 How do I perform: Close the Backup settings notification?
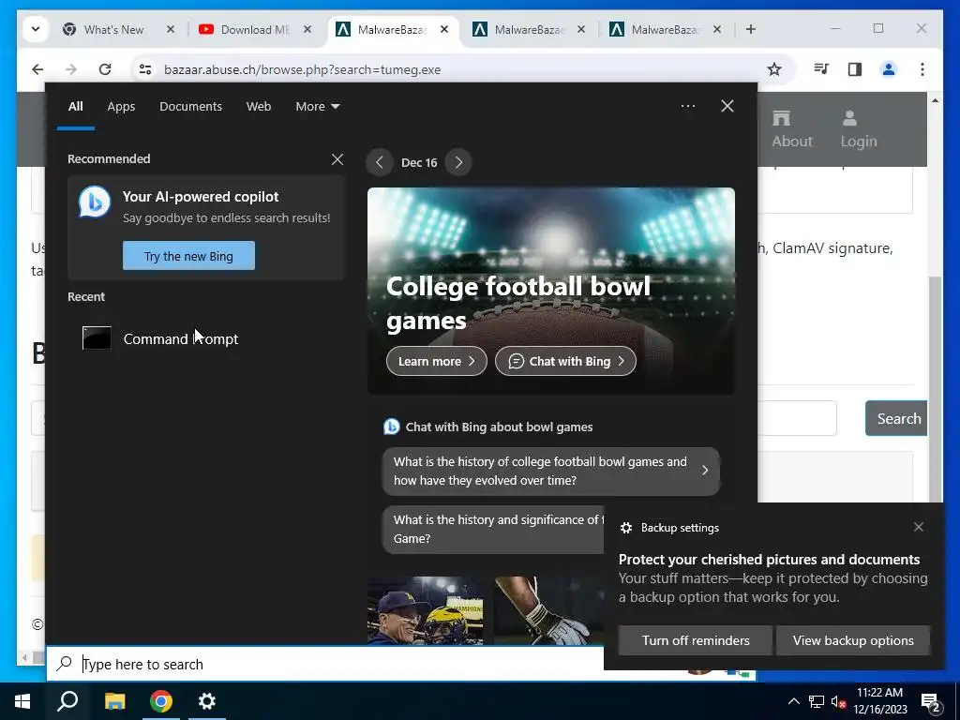click(919, 527)
